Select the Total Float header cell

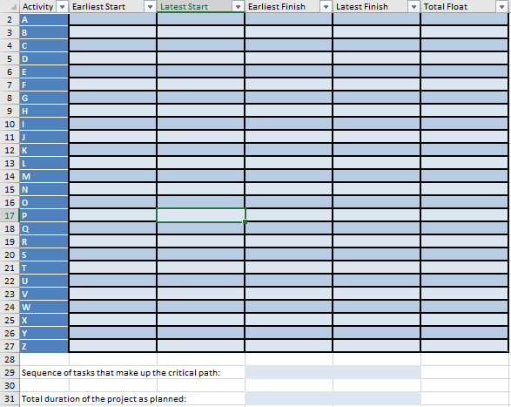pos(464,6)
